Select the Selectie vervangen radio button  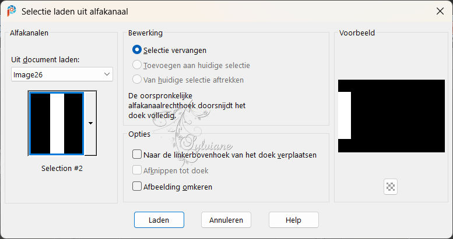(137, 50)
